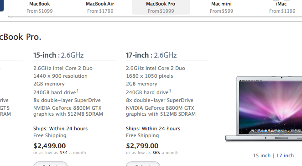Open the MacBook product tab
302x166 pixels.
40,7
